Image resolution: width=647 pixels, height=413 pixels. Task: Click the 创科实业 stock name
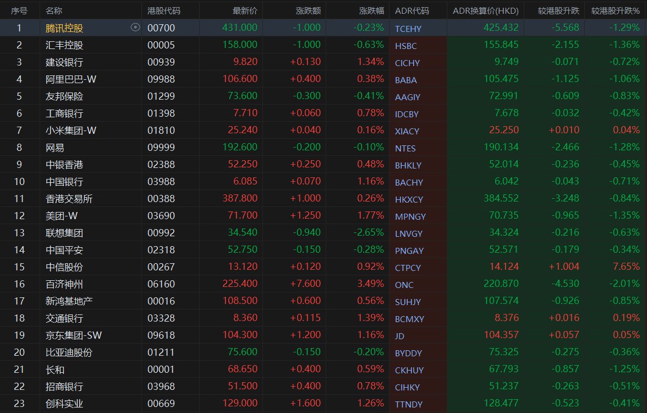(64, 404)
